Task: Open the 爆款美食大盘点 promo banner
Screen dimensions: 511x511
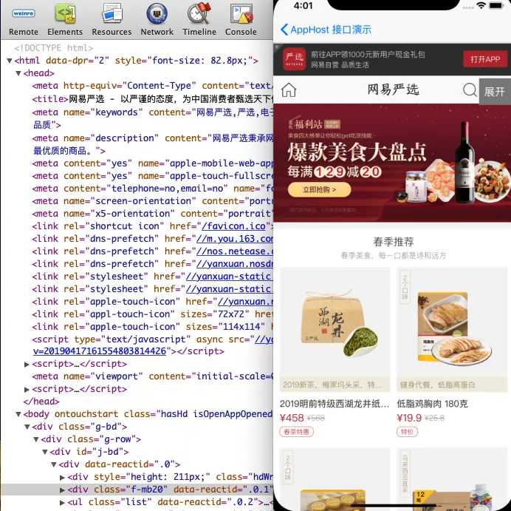Action: tap(392, 163)
